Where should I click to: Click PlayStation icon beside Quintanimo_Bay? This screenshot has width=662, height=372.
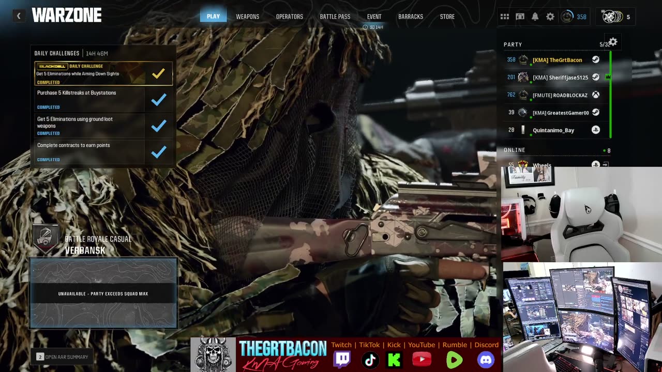596,130
